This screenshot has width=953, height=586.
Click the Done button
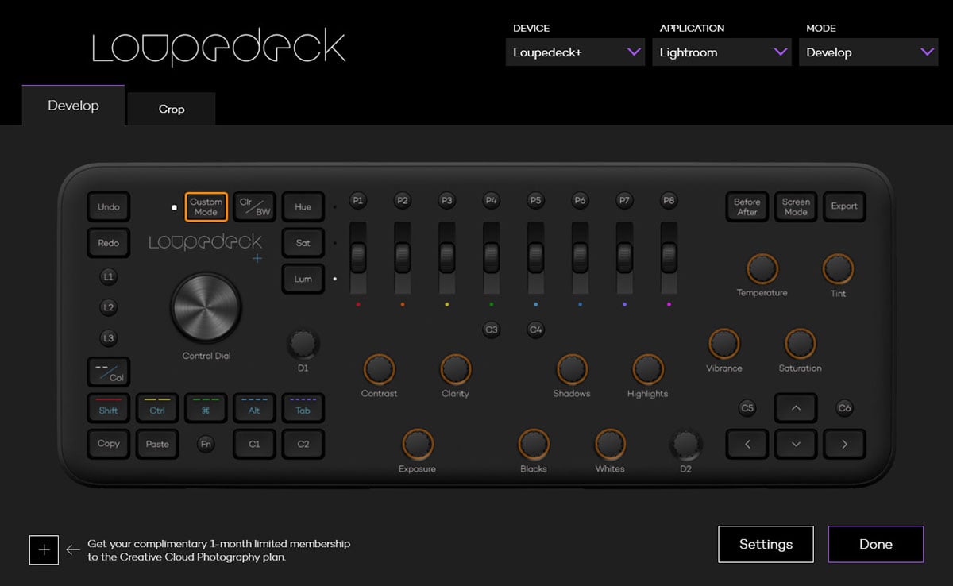point(876,544)
